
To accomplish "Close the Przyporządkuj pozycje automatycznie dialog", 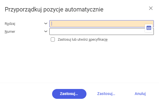I will 151,8.
